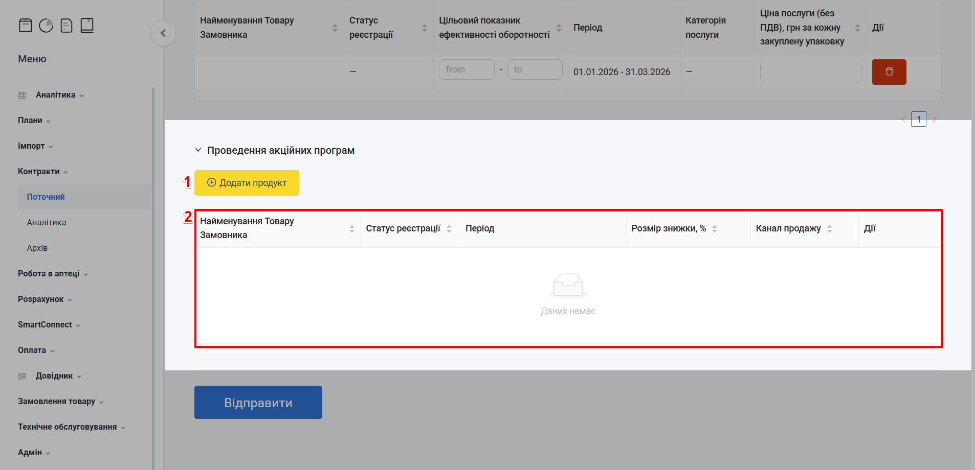Sort by Розмір знижки, % column

click(x=714, y=229)
